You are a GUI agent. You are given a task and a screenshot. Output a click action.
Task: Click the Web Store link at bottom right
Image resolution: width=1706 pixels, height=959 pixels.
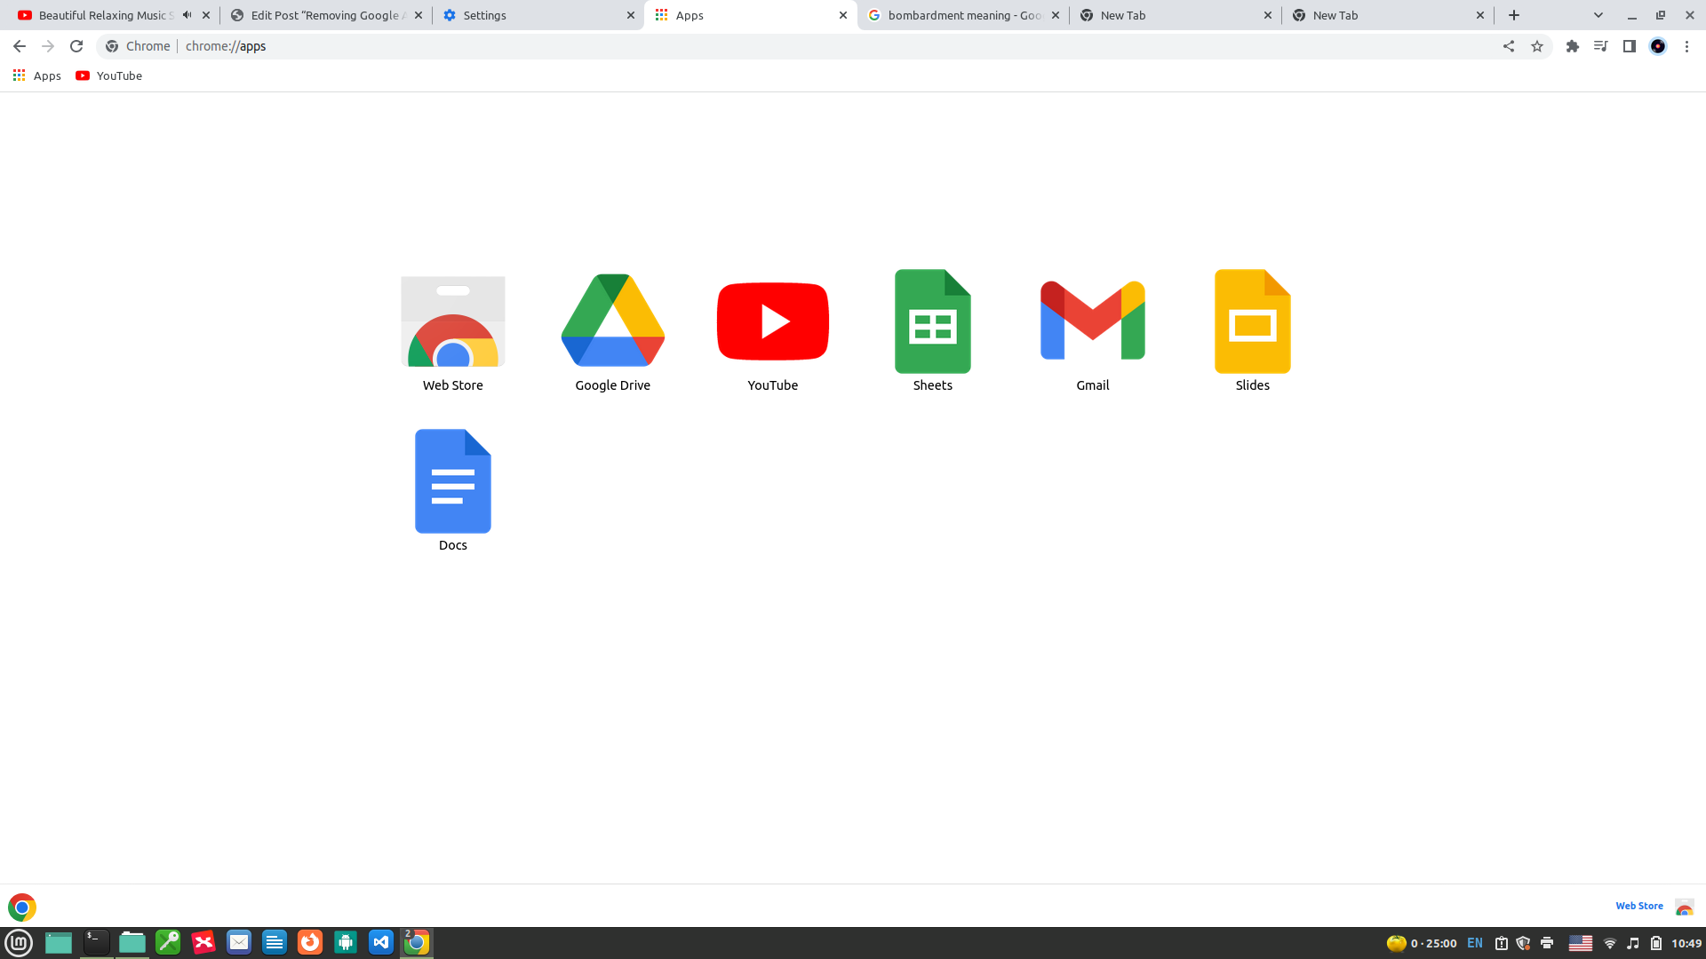(1639, 906)
